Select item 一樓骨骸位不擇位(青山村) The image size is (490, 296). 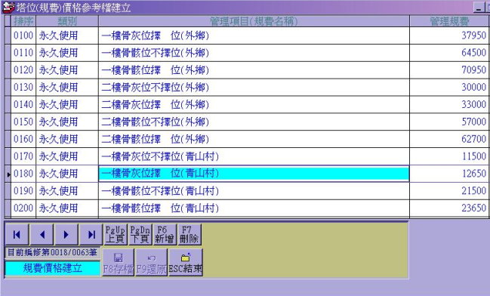[x=254, y=191]
